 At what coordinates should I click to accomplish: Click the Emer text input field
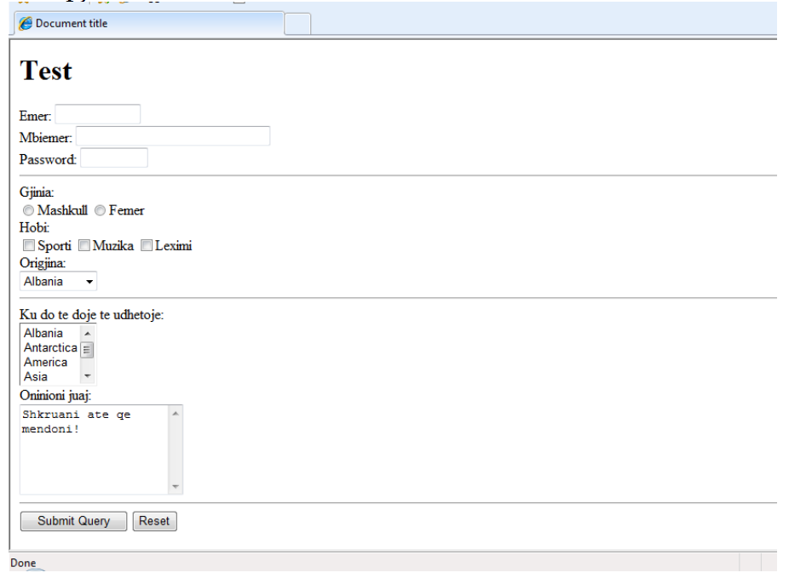coord(97,115)
